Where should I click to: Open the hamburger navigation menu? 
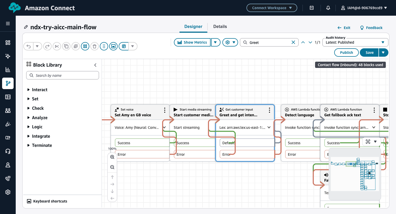tap(8, 24)
